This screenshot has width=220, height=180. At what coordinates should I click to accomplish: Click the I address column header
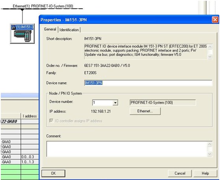[x=30, y=116]
